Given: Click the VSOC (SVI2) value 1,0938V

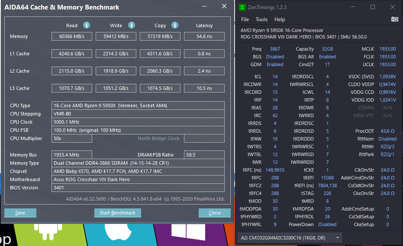Looking at the screenshot, I should (387, 77).
